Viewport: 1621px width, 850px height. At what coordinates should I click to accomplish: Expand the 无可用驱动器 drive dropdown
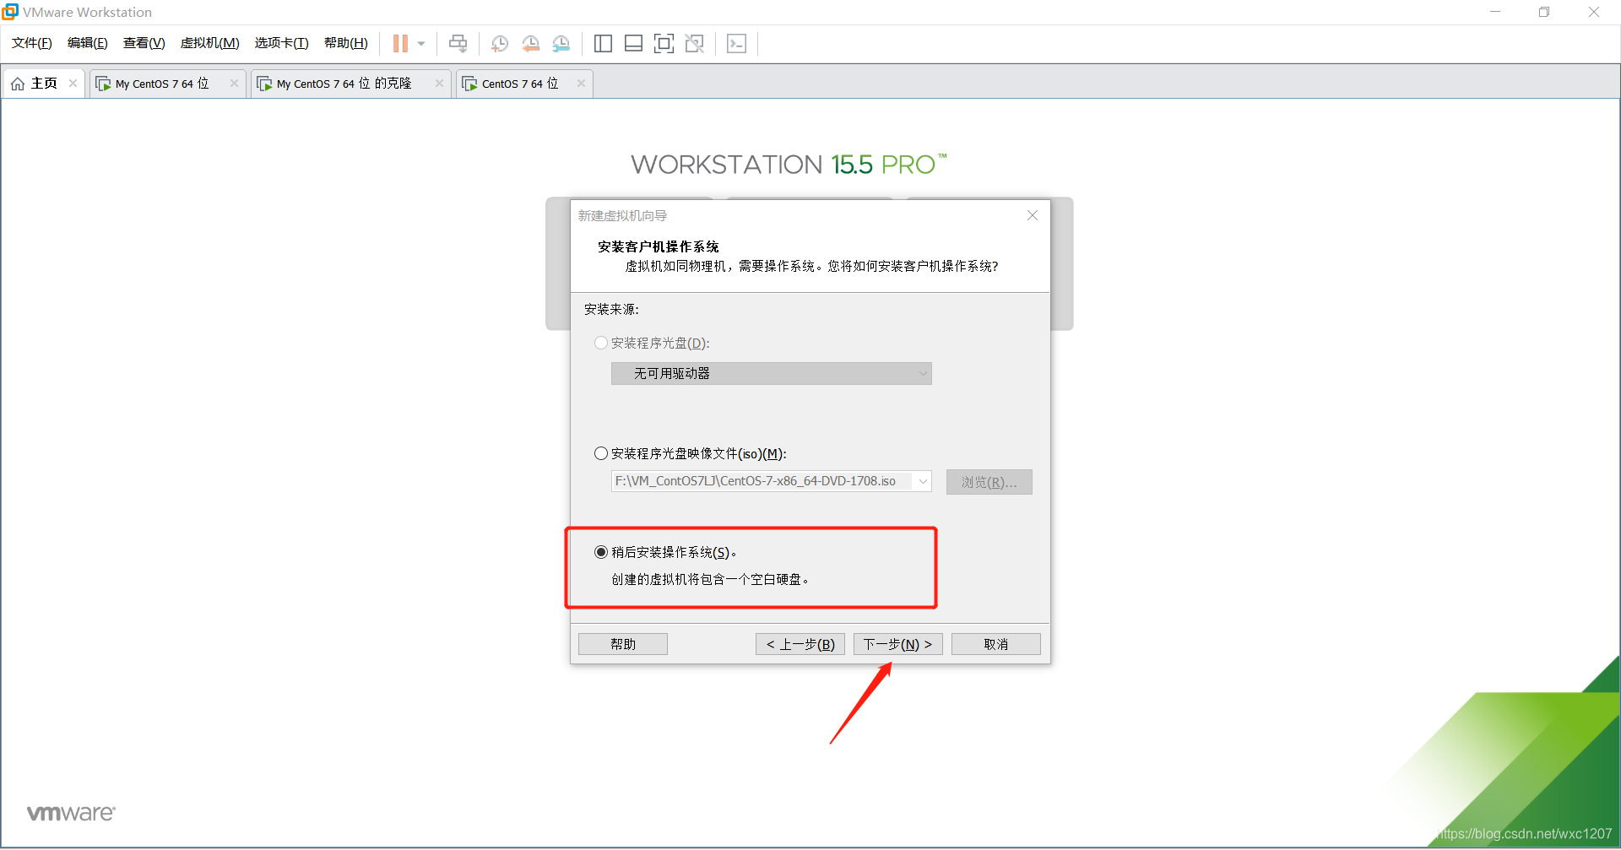click(x=771, y=373)
